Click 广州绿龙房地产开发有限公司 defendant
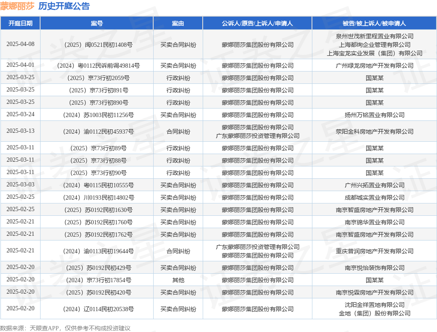 point(375,66)
